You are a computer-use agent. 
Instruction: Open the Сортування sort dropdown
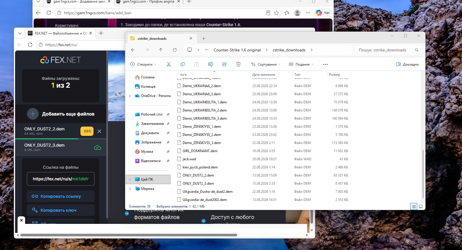pos(266,64)
